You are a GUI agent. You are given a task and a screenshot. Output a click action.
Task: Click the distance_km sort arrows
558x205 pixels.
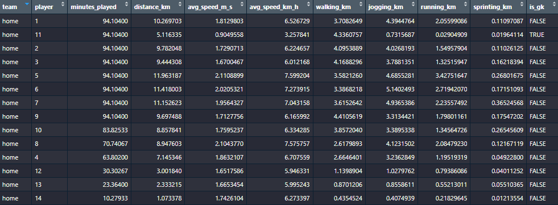coord(180,5)
